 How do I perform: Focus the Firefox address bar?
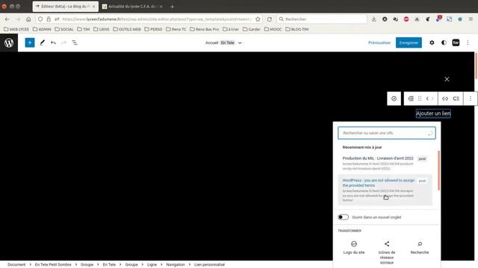click(157, 19)
